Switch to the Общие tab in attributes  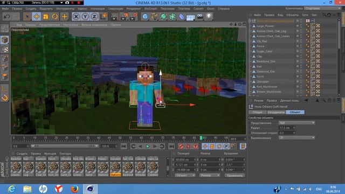click(257, 112)
